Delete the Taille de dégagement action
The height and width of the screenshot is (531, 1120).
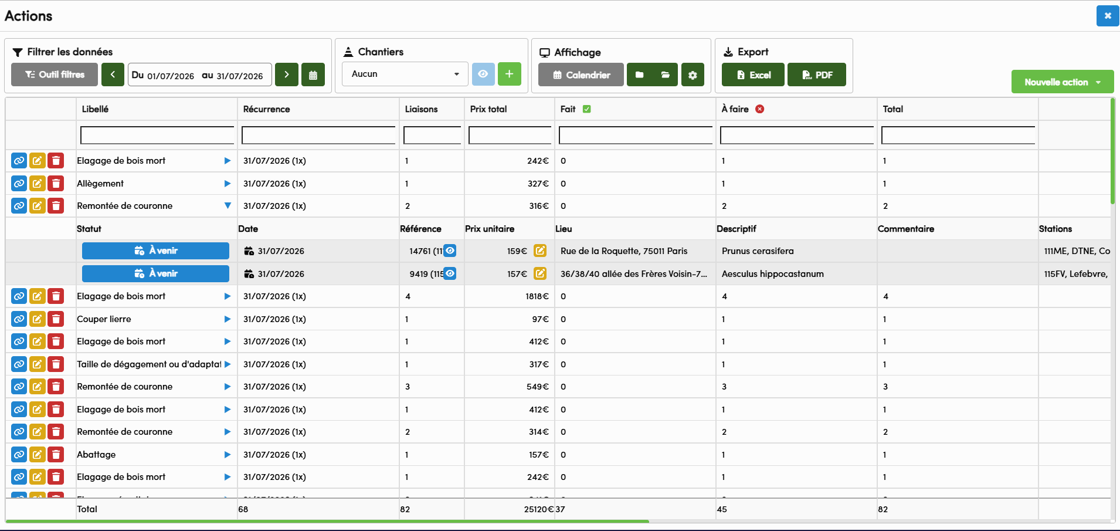56,364
